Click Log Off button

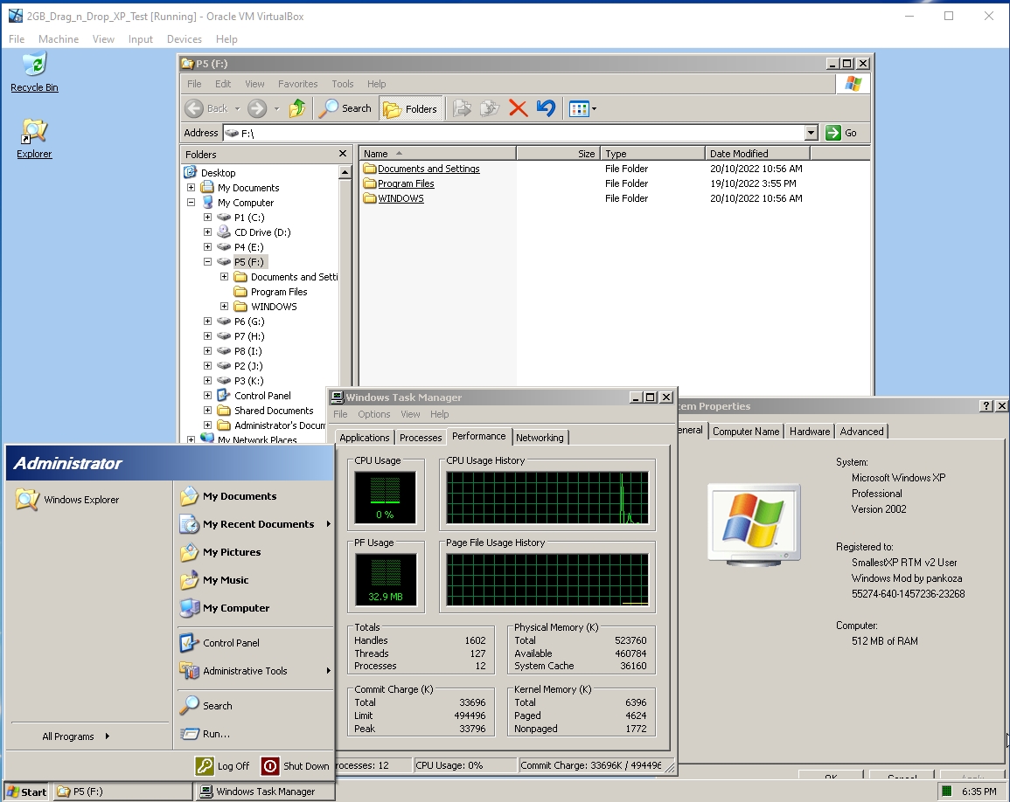(223, 766)
